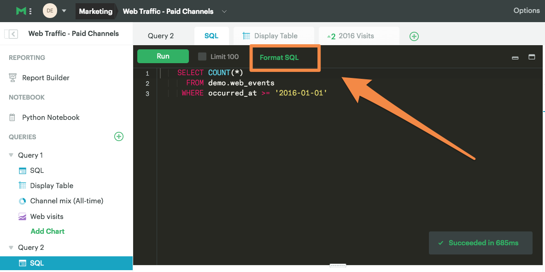The image size is (545, 272).
Task: Click the DE user avatar
Action: point(50,11)
